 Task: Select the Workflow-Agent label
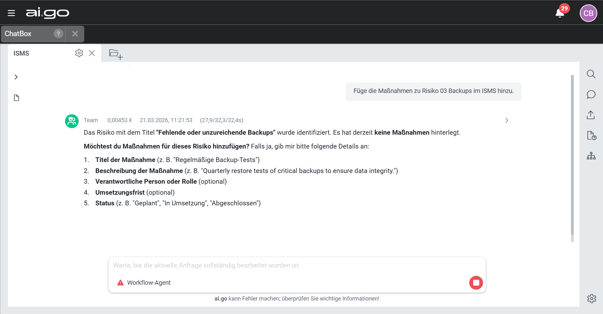(149, 283)
